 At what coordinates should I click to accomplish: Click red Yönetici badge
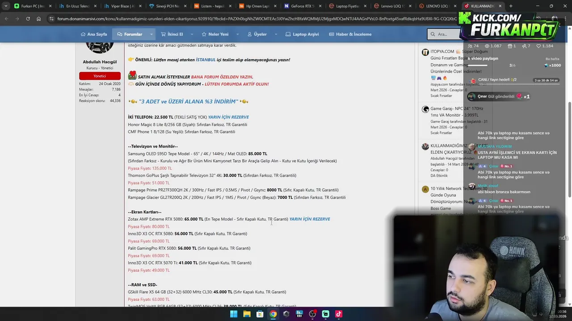point(100,76)
